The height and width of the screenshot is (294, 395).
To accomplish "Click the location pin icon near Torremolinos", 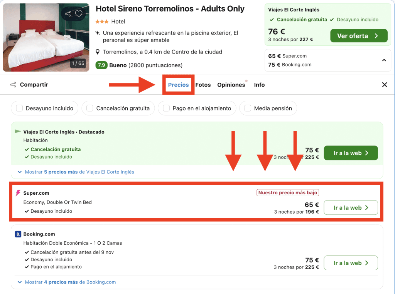I will click(98, 52).
